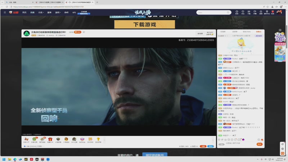Image resolution: width=288 pixels, height=162 pixels.
Task: Open the creator center icon in header
Action: coord(267,12)
